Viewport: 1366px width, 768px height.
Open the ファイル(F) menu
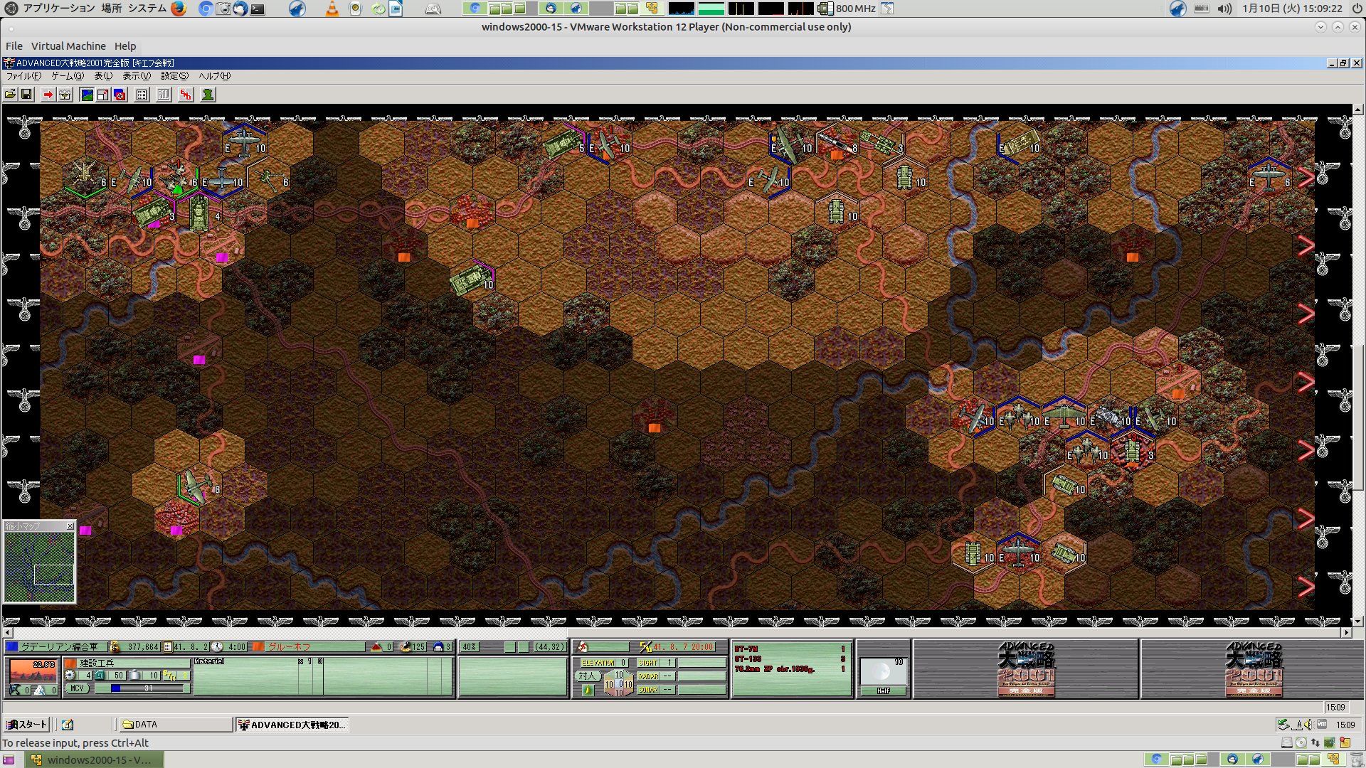pos(23,76)
